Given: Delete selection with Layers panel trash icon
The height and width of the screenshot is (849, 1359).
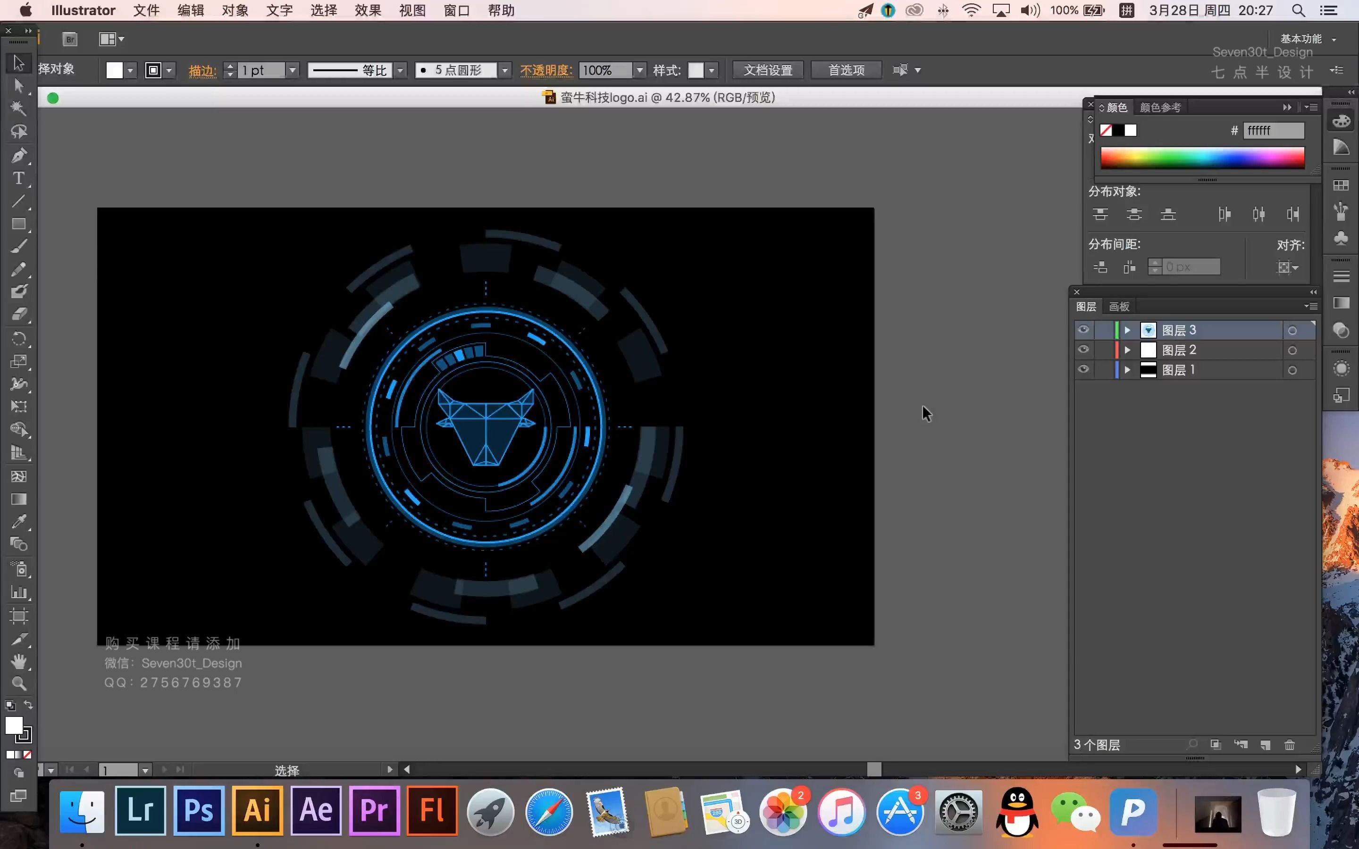Looking at the screenshot, I should (1289, 745).
